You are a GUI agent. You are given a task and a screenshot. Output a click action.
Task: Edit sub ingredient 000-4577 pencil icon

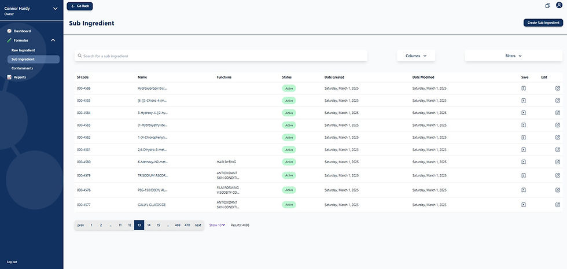(558, 205)
